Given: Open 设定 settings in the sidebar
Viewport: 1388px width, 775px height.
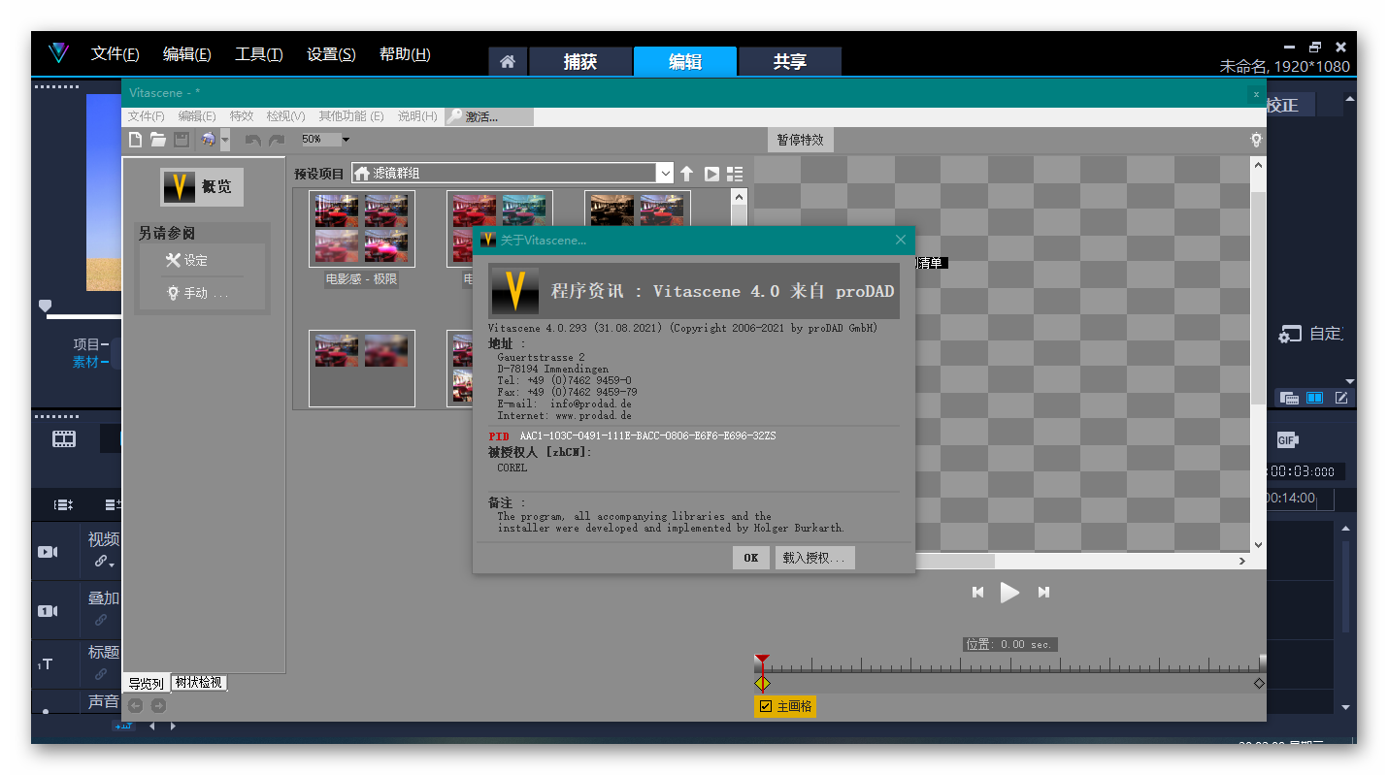Looking at the screenshot, I should click(186, 260).
